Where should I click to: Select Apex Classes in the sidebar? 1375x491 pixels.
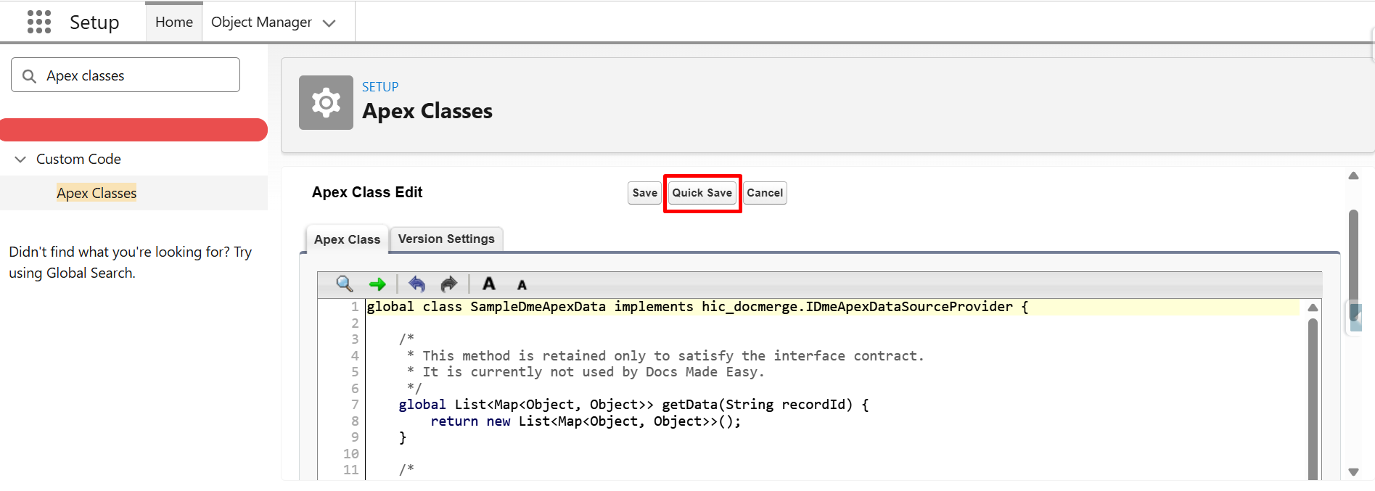pyautogui.click(x=97, y=193)
